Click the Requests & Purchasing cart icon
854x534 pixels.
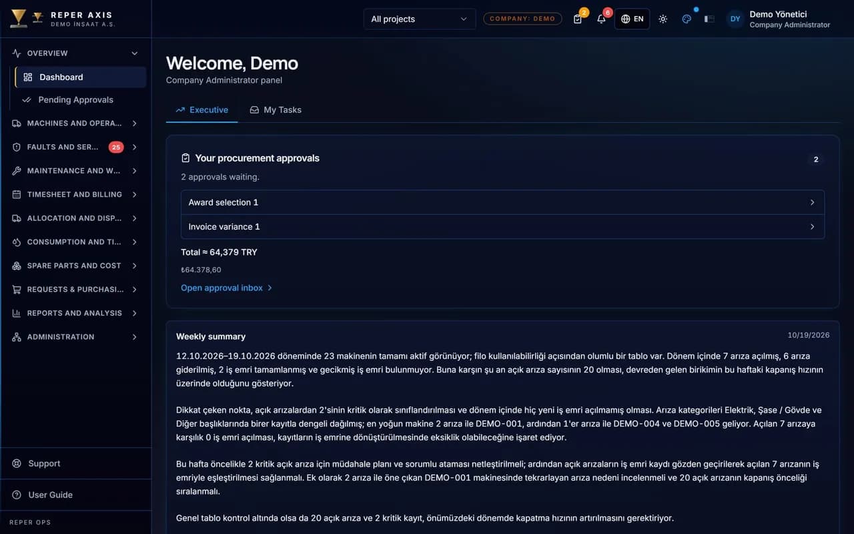click(x=17, y=290)
